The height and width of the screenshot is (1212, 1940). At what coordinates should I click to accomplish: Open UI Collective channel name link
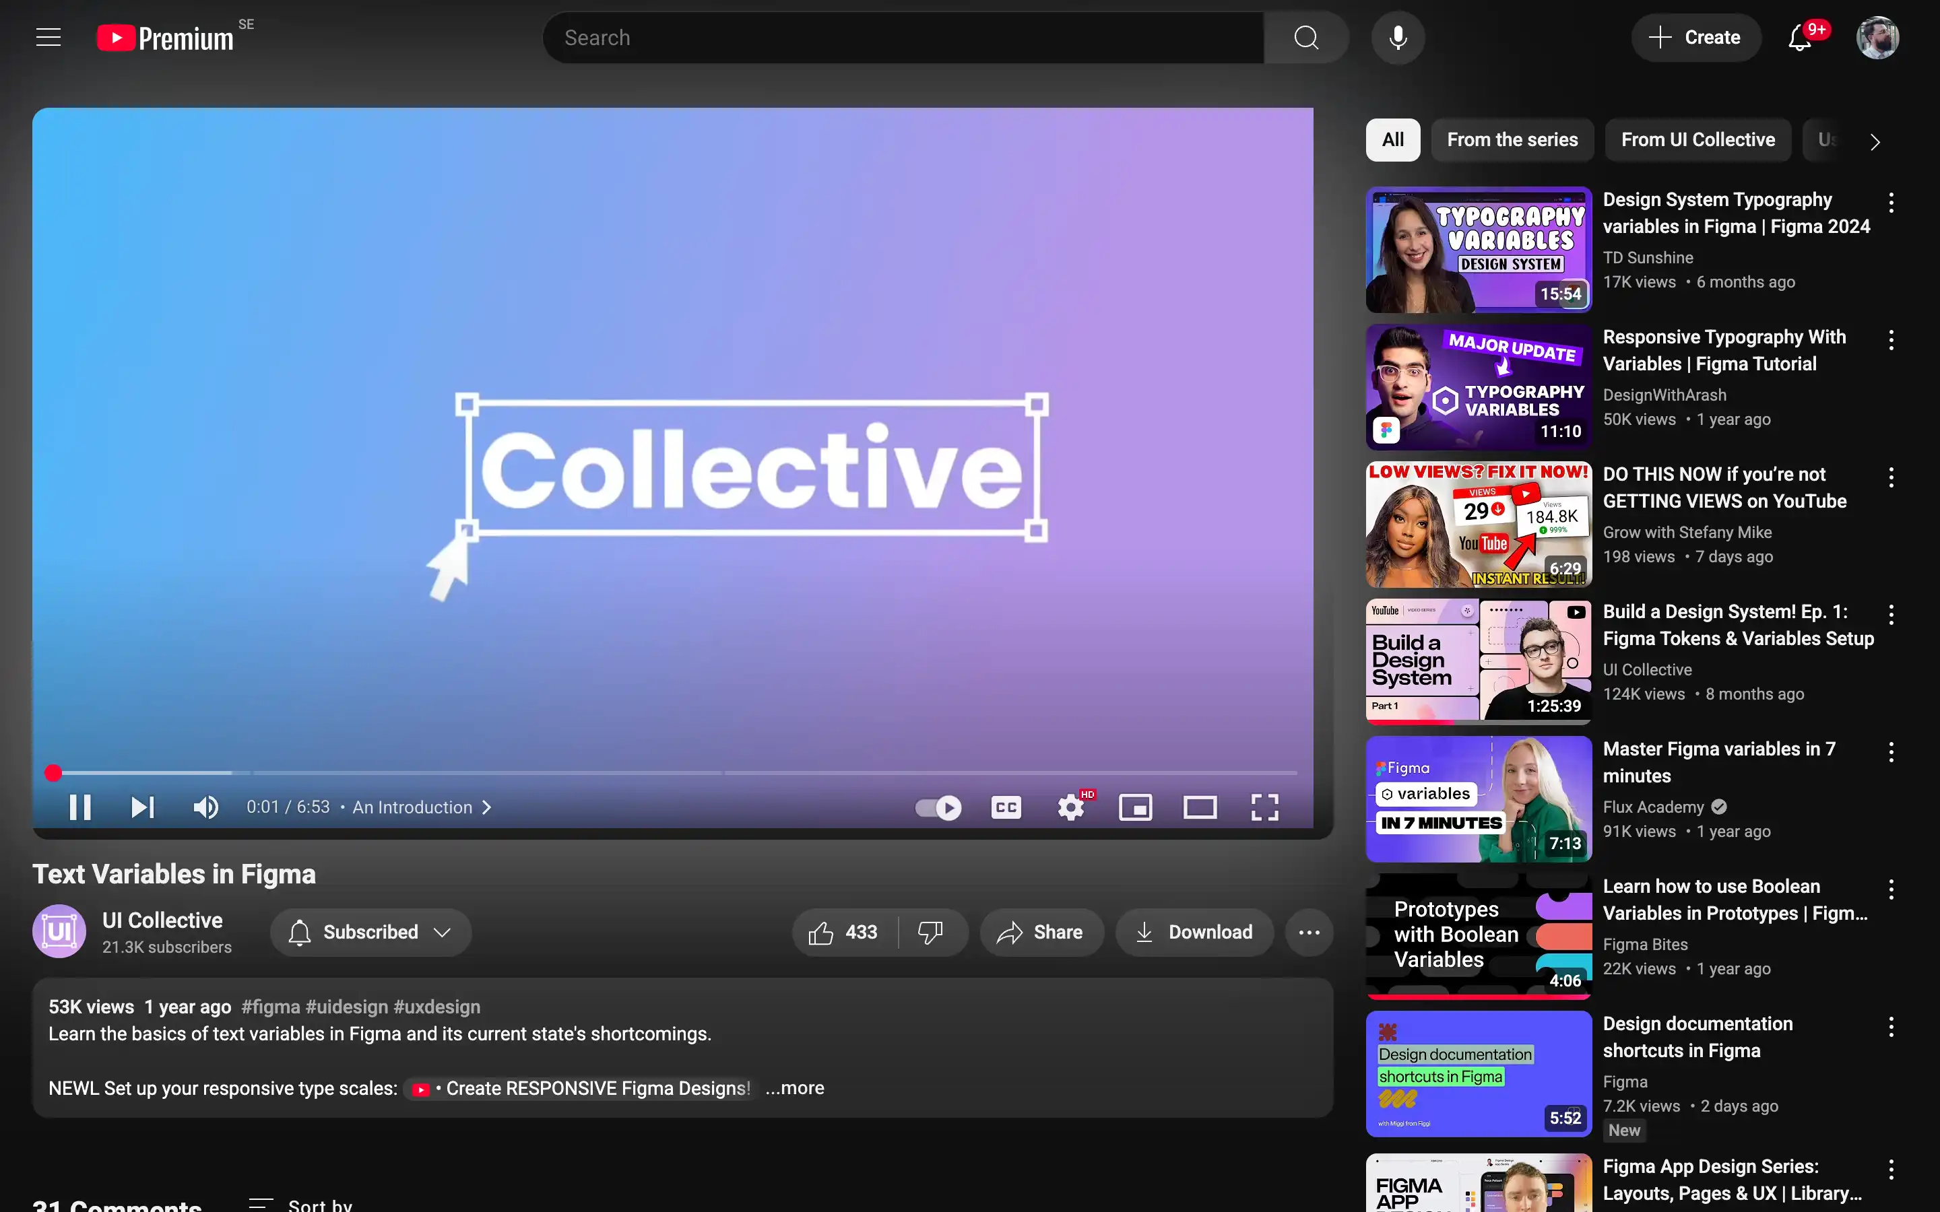point(163,920)
